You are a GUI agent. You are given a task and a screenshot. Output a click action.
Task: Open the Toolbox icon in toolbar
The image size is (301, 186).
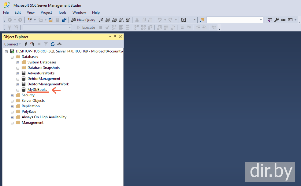pos(283,20)
